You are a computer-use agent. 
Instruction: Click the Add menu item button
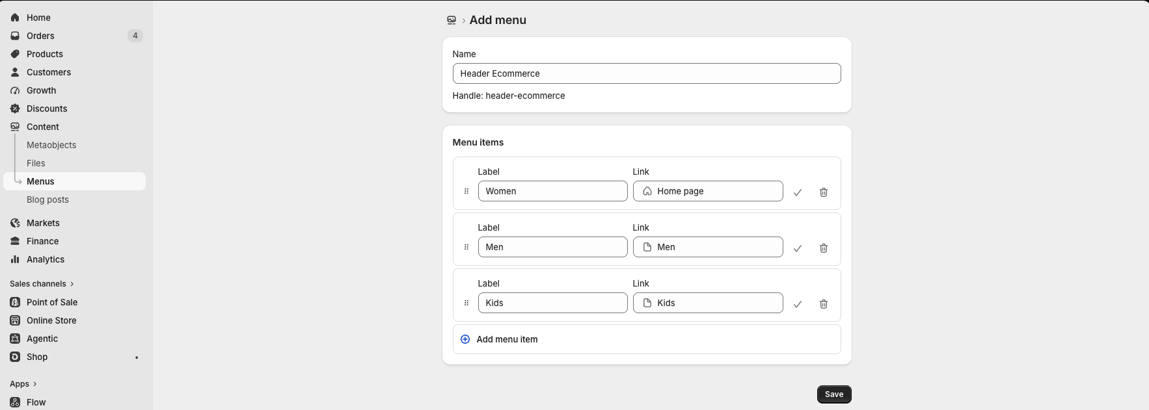tap(647, 339)
